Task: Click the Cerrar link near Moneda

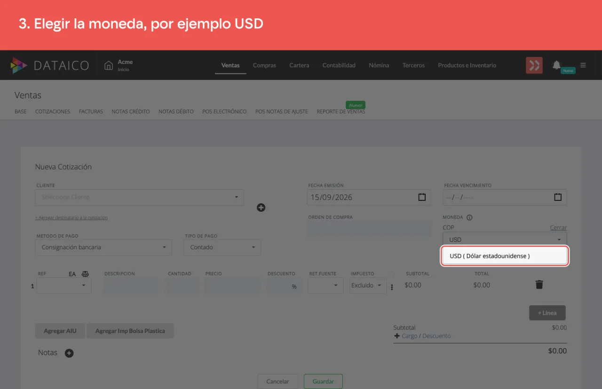Action: pyautogui.click(x=558, y=228)
